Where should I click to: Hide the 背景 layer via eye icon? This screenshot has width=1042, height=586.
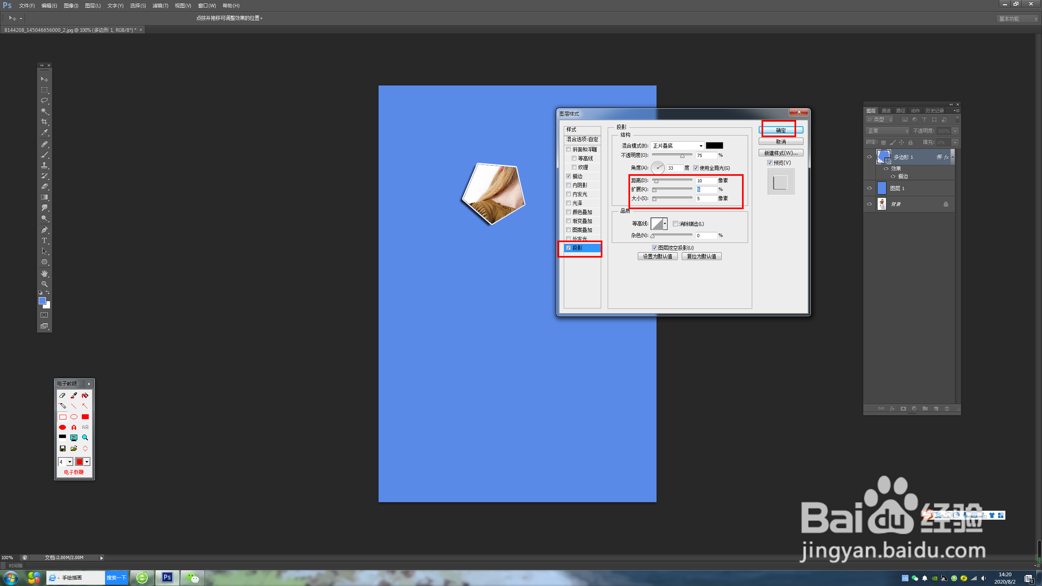point(869,204)
